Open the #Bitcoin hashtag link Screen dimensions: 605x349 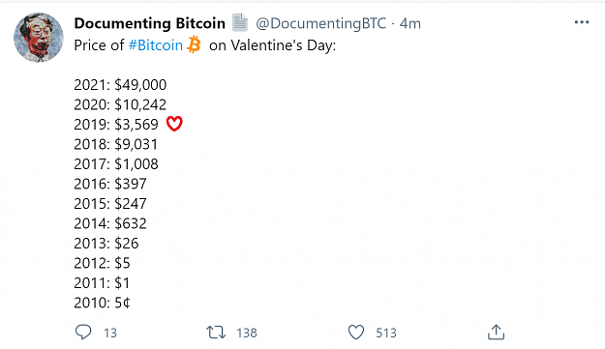coord(156,45)
